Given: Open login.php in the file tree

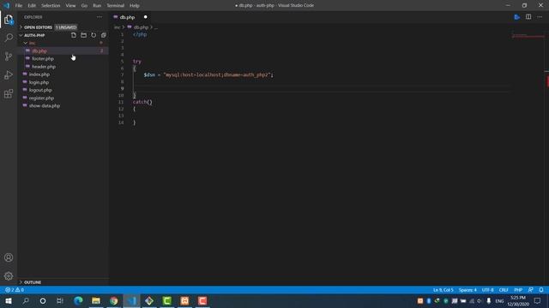Looking at the screenshot, I should pyautogui.click(x=39, y=82).
